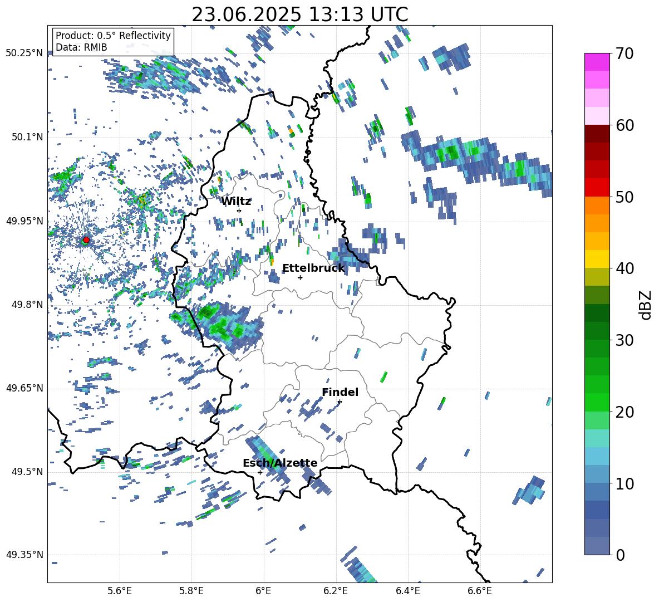Click the Ettelbruck city label
Image resolution: width=659 pixels, height=602 pixels.
[x=313, y=268]
